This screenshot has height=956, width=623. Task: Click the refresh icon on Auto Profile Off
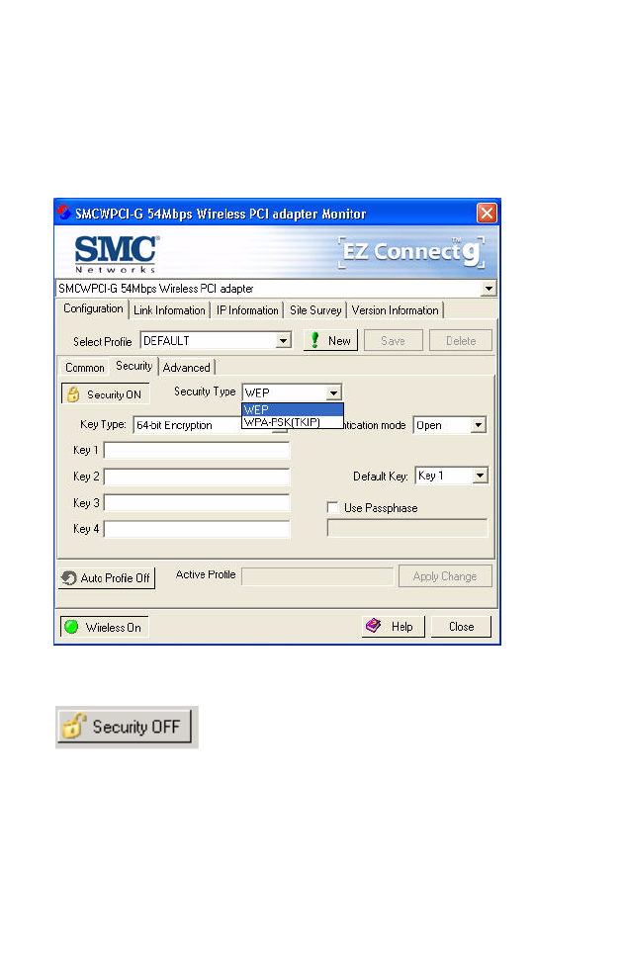[x=69, y=577]
